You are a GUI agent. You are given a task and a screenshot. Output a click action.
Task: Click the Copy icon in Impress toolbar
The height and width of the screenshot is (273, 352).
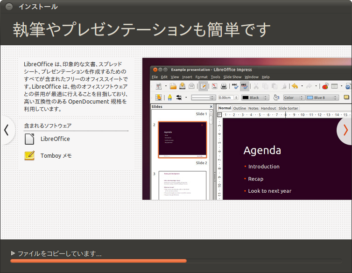click(265, 86)
